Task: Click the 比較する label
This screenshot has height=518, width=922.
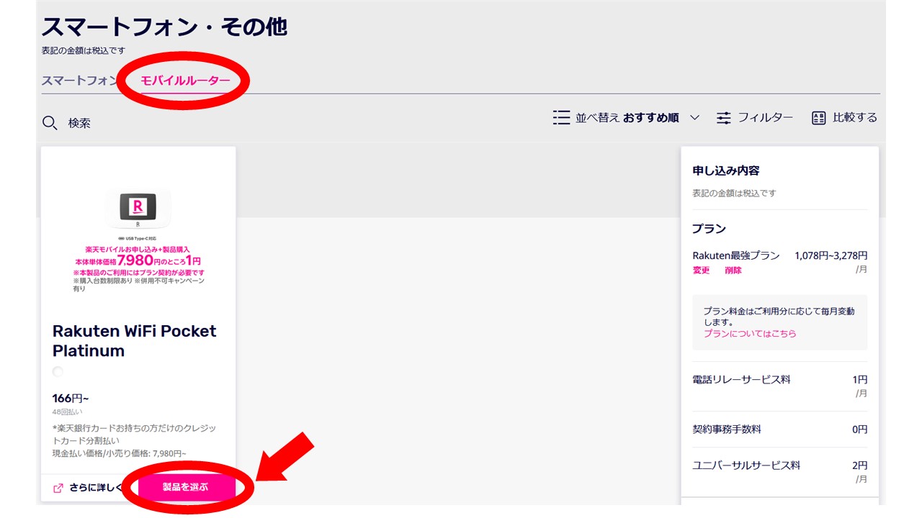Action: [855, 118]
